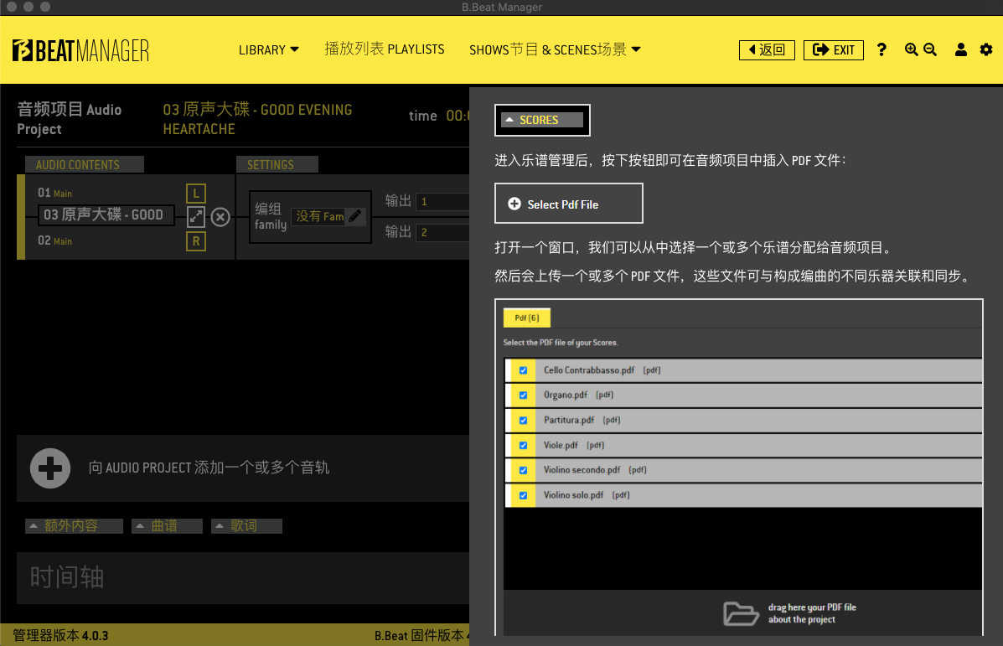Select the Violino secondo.pdf file name

(x=582, y=470)
